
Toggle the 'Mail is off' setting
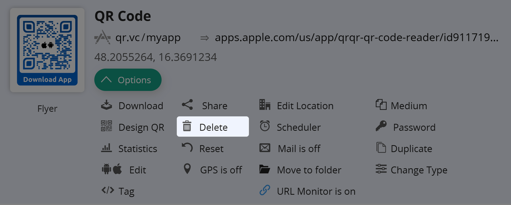(x=299, y=149)
